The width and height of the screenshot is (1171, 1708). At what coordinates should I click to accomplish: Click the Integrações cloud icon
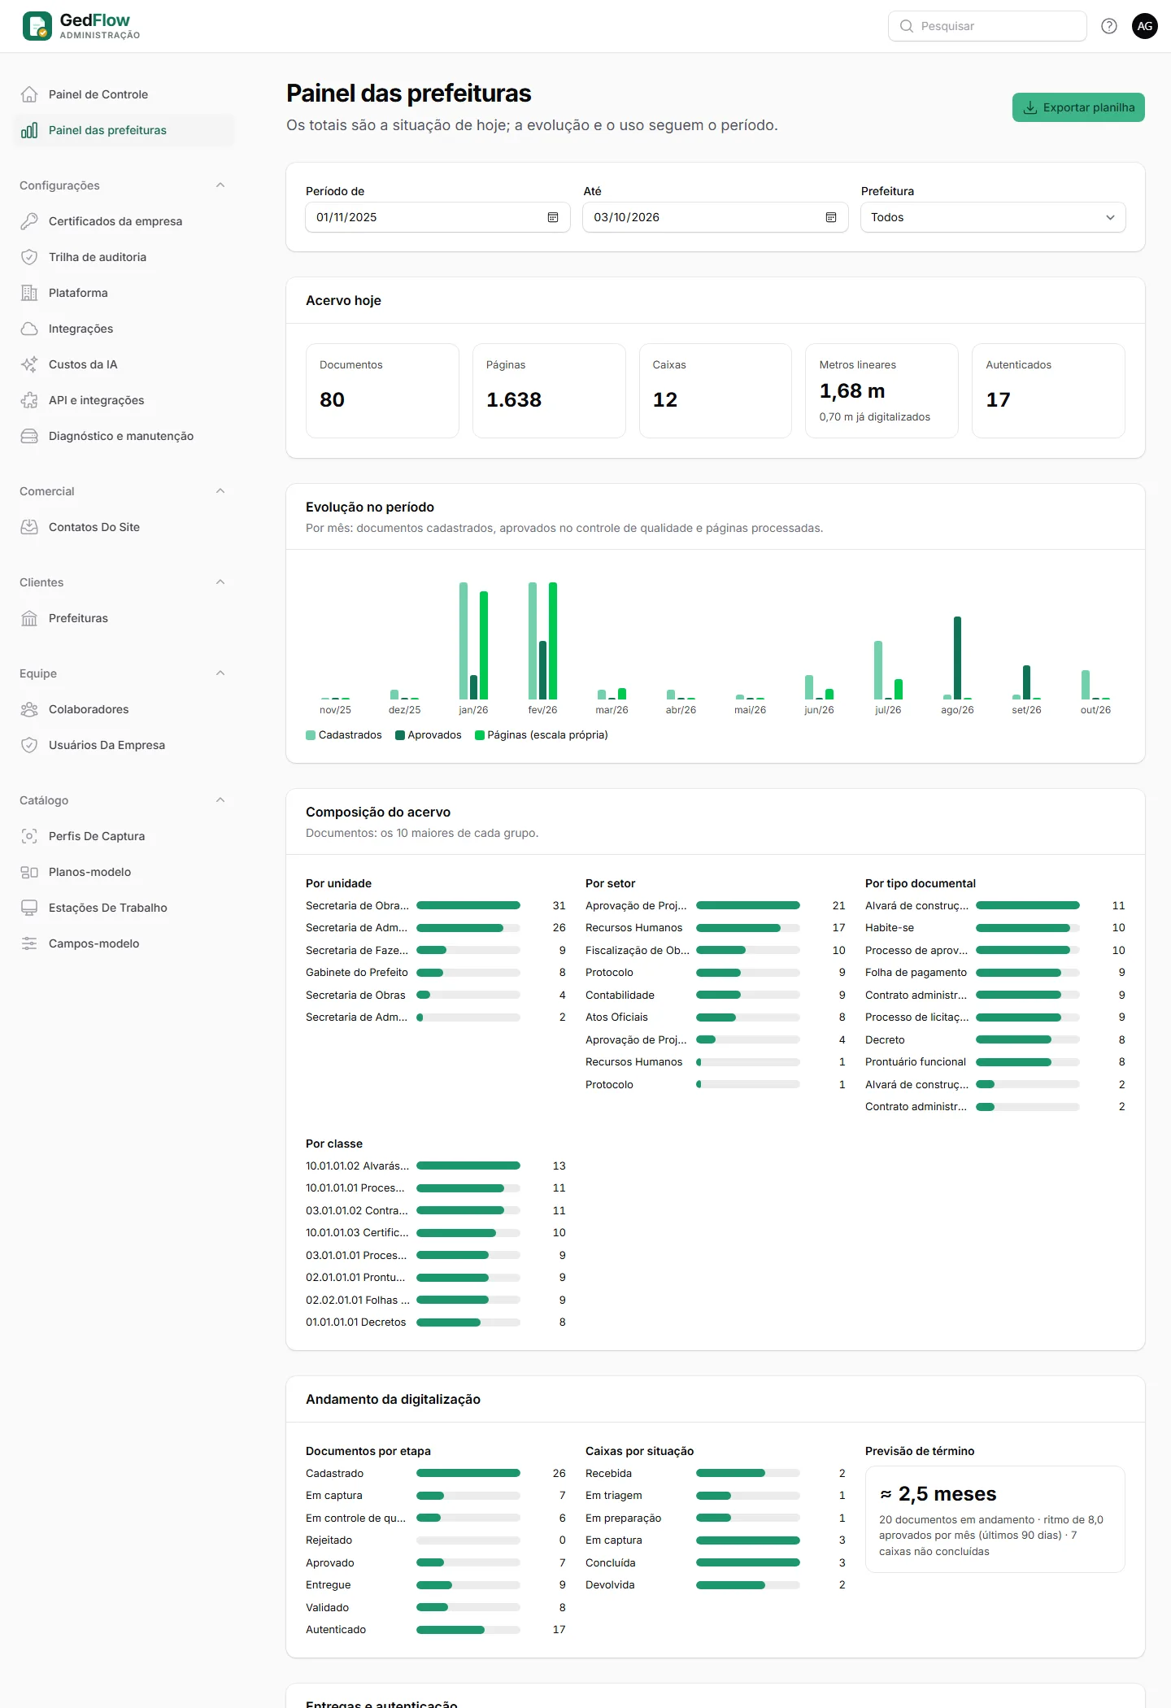(29, 329)
